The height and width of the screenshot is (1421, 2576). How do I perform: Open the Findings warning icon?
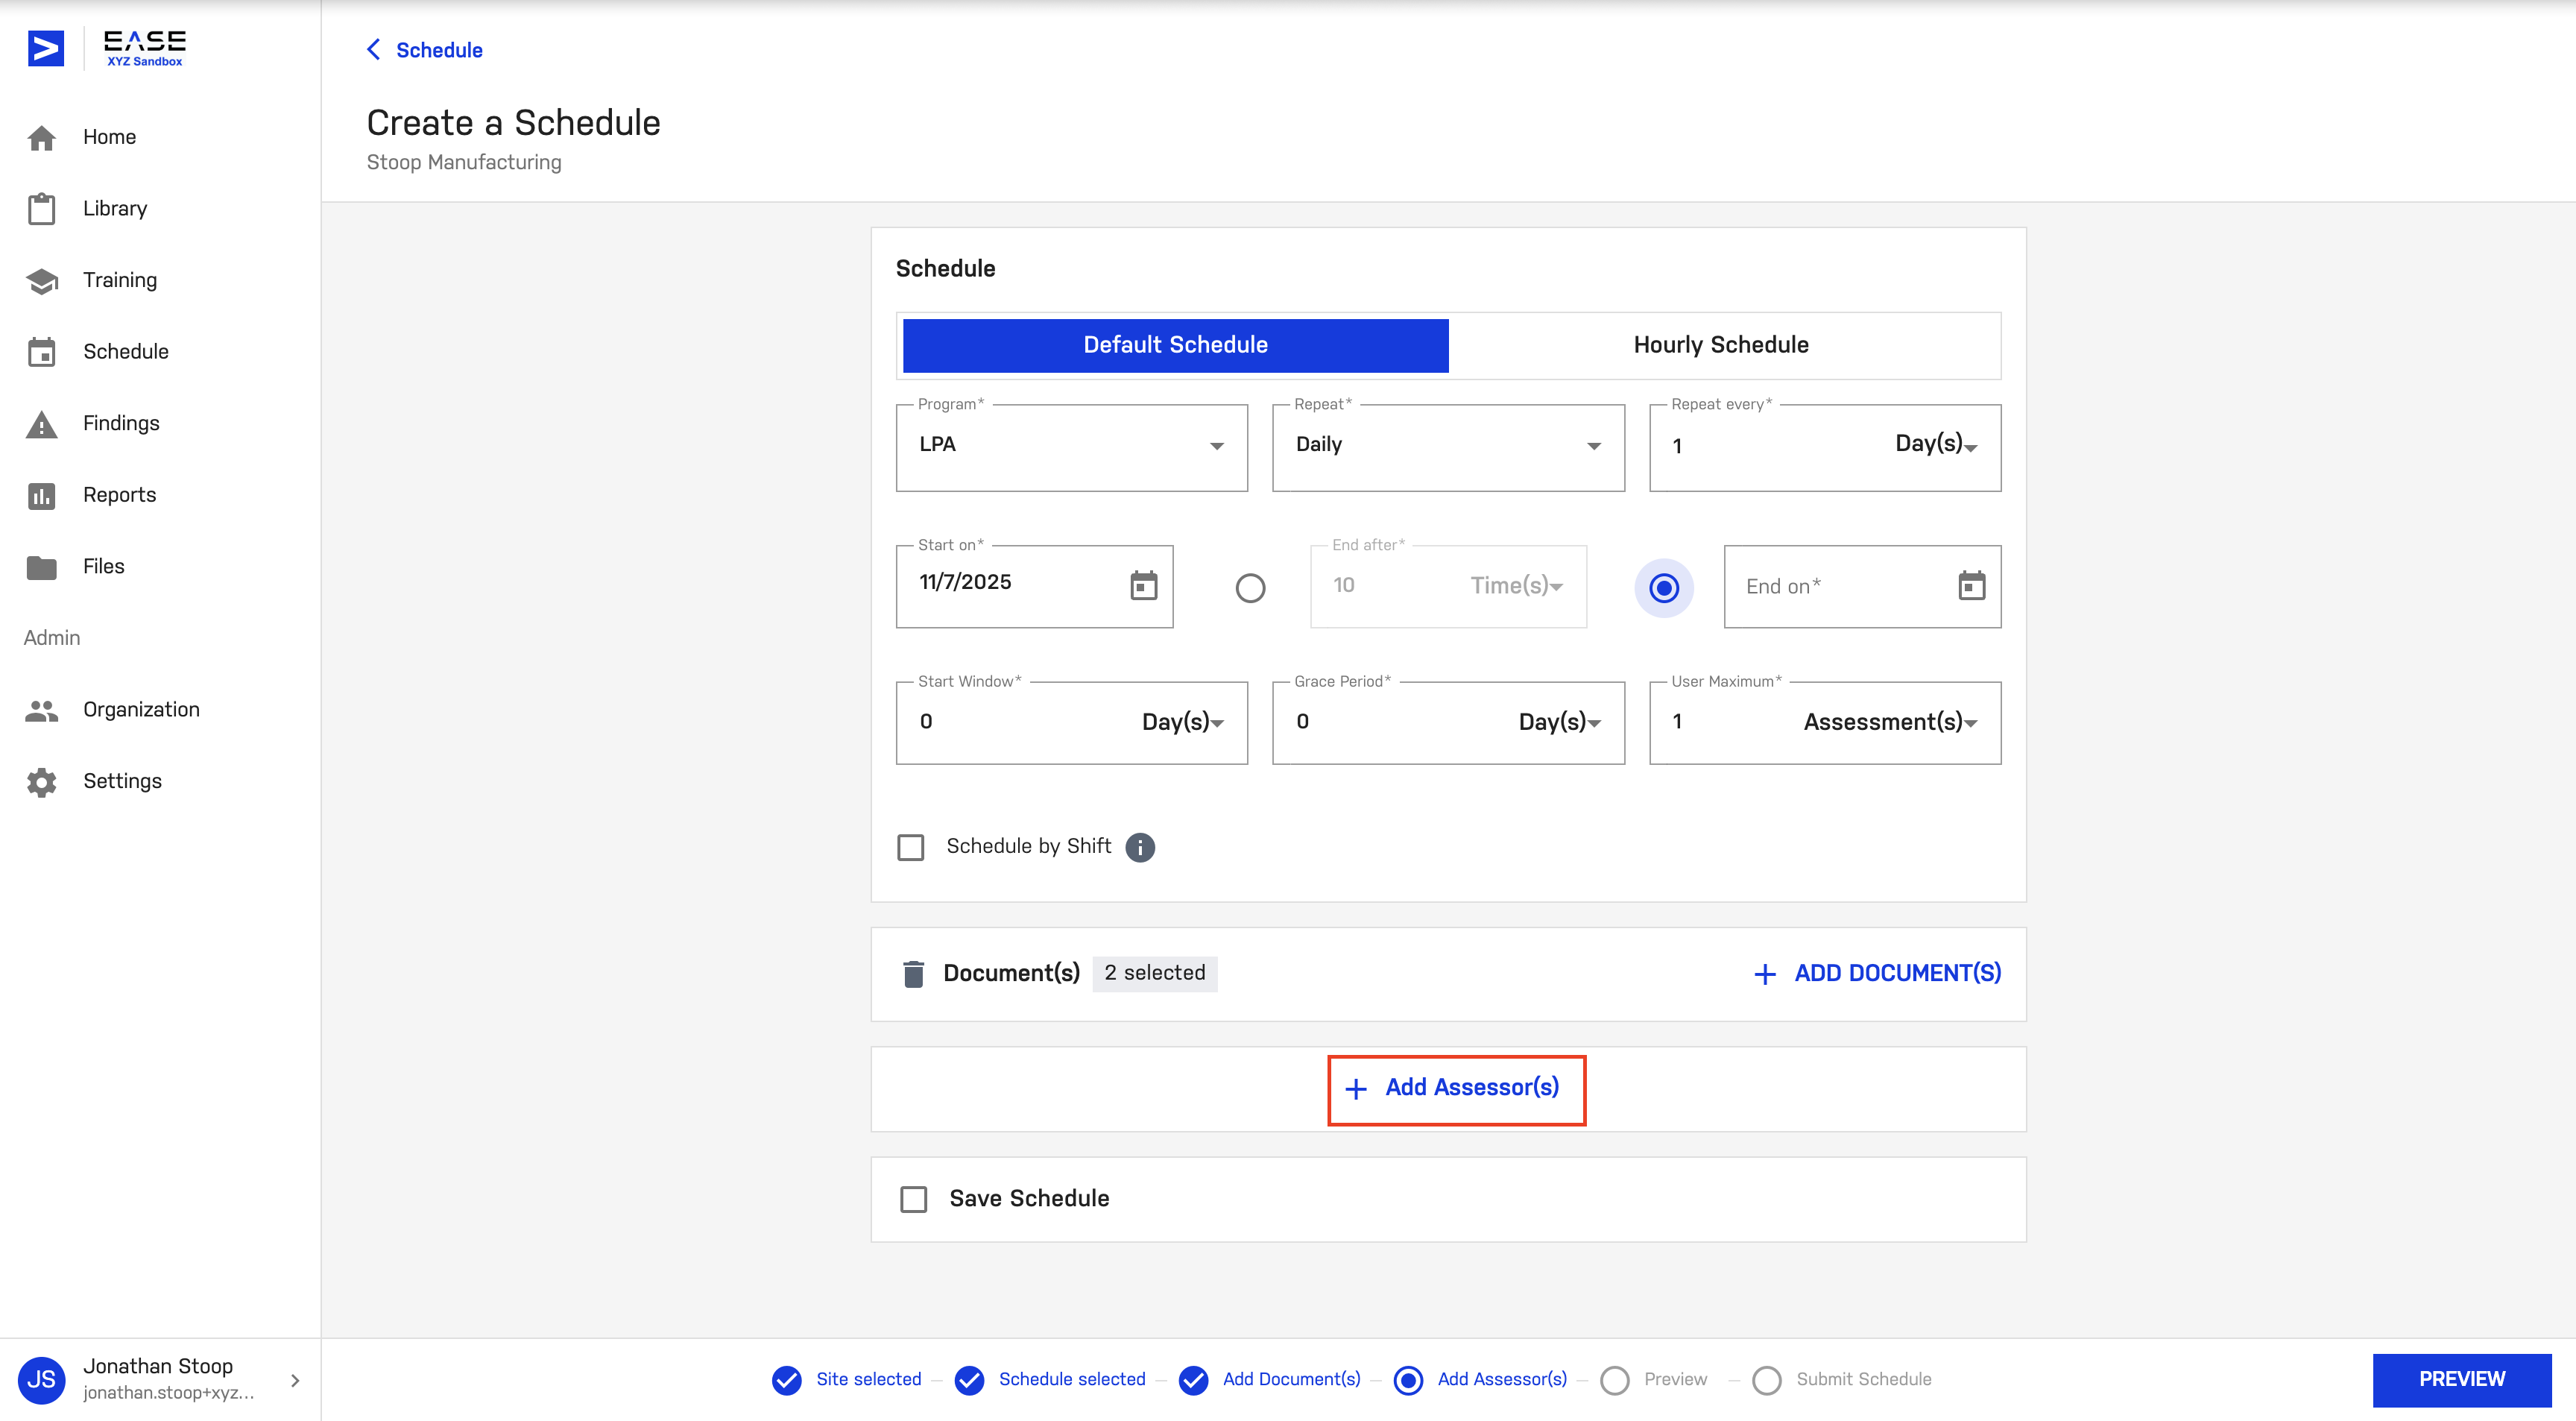[x=41, y=424]
